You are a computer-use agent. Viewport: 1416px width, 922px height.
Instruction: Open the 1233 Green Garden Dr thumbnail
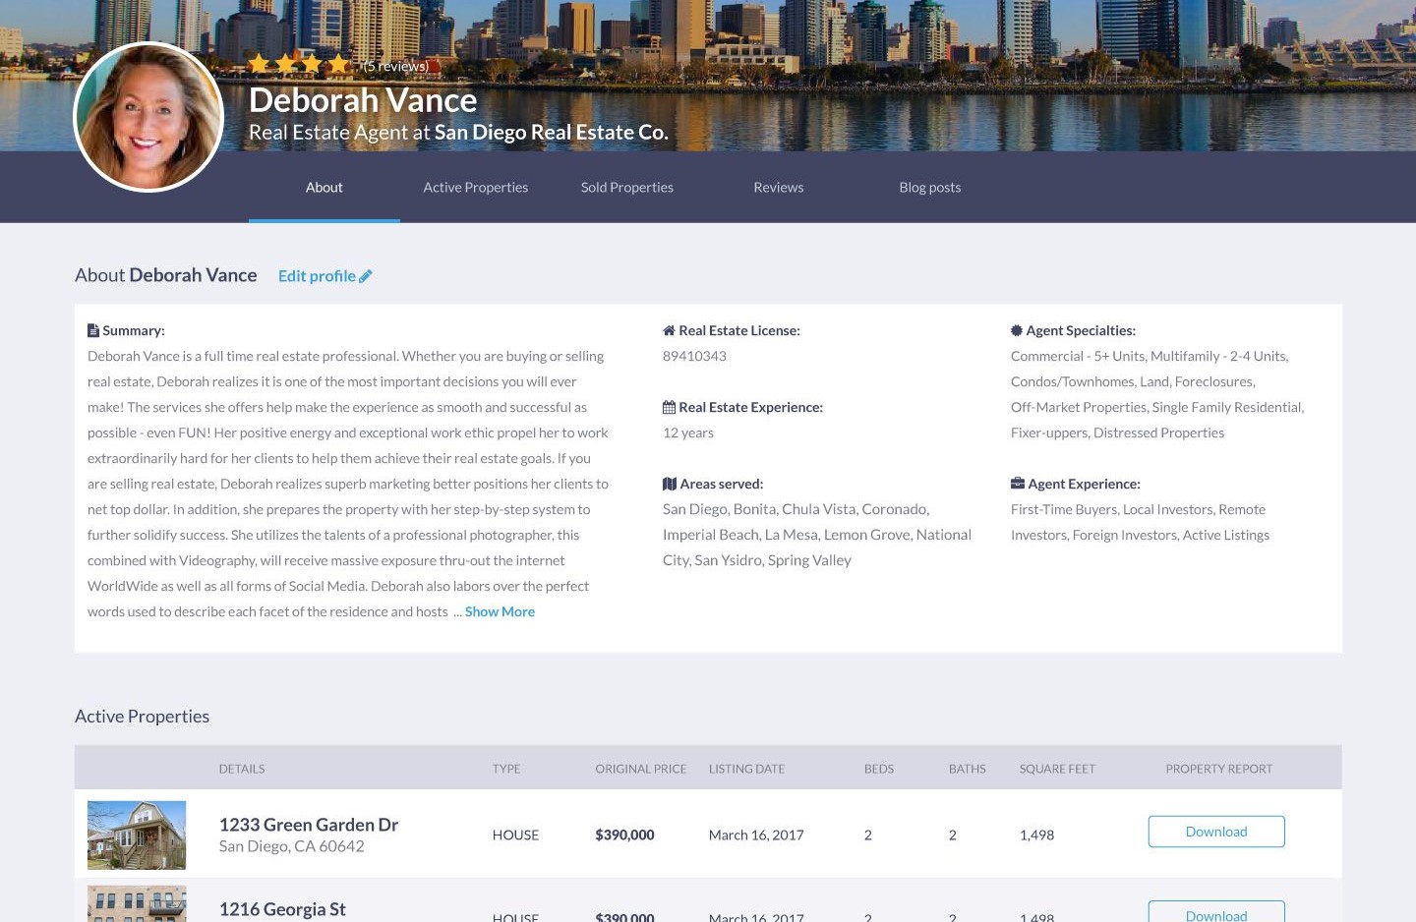coord(137,835)
